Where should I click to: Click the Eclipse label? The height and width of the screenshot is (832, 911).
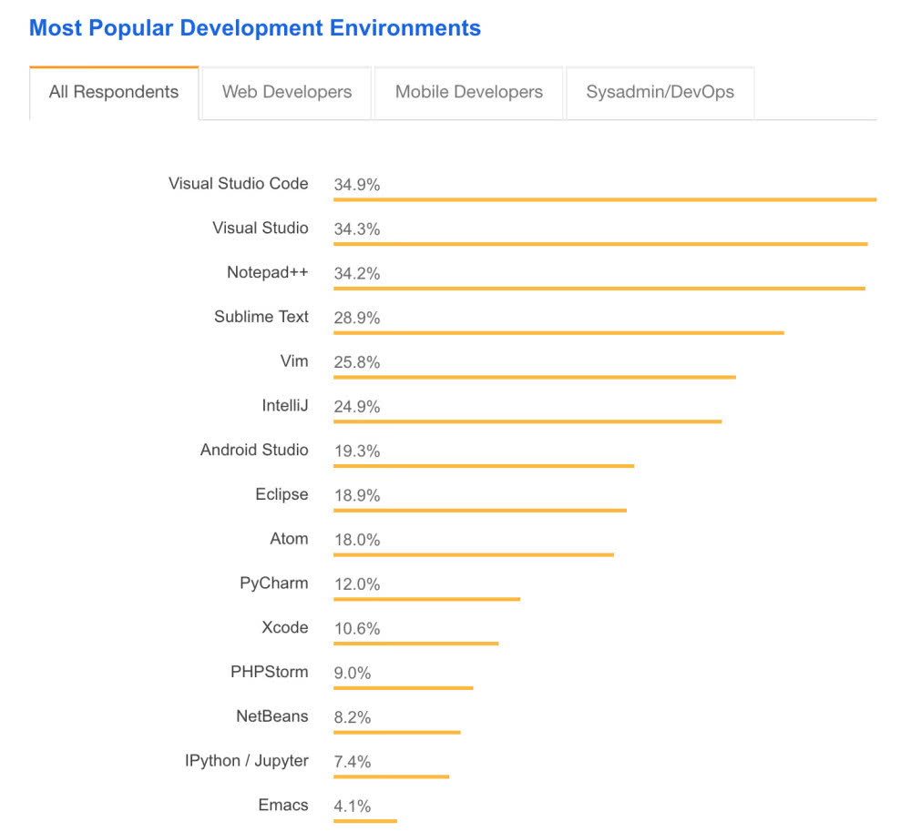click(x=281, y=494)
